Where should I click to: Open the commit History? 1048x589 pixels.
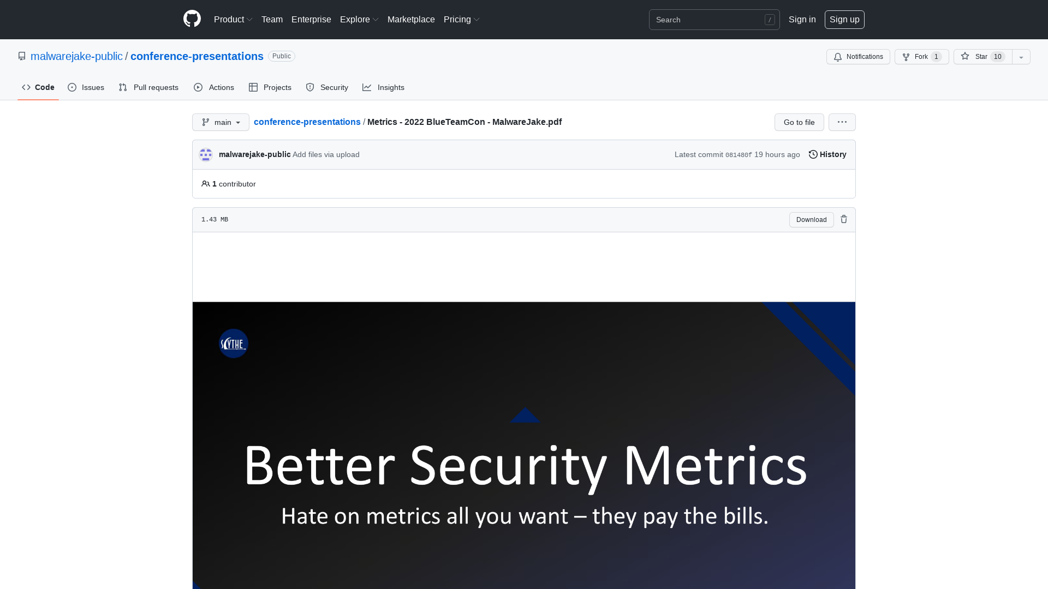tap(827, 154)
